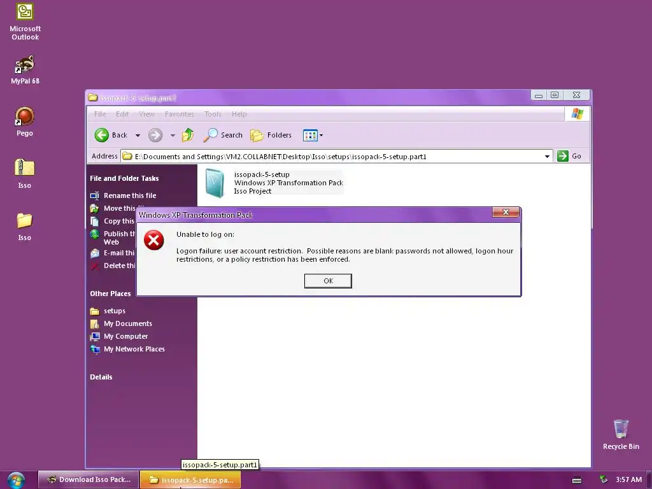Image resolution: width=652 pixels, height=489 pixels.
Task: Click the keyboard icon in system tray
Action: point(577,480)
